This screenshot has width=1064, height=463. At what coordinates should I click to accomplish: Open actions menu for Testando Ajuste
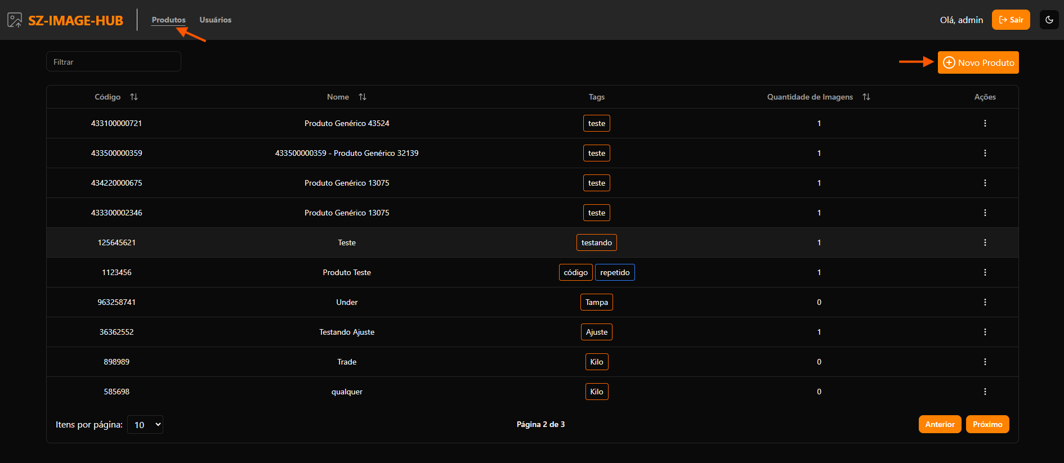[985, 332]
